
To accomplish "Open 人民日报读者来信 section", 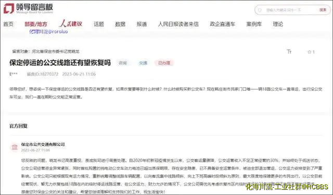I will point(178,24).
